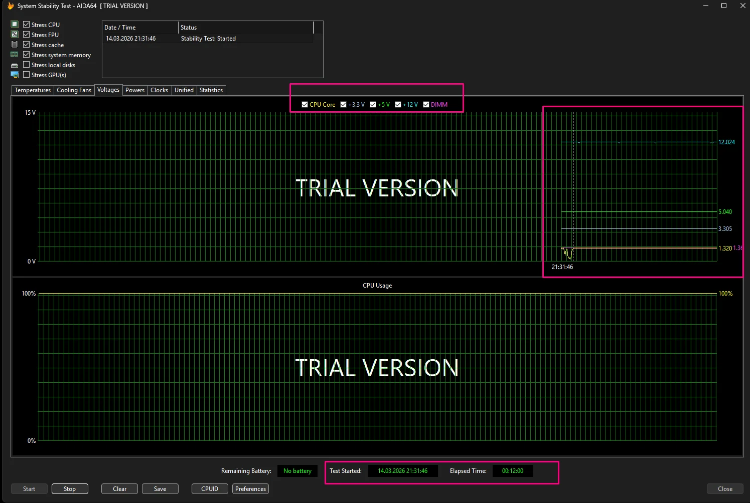Uncheck the Stress cache checkbox

coord(27,45)
